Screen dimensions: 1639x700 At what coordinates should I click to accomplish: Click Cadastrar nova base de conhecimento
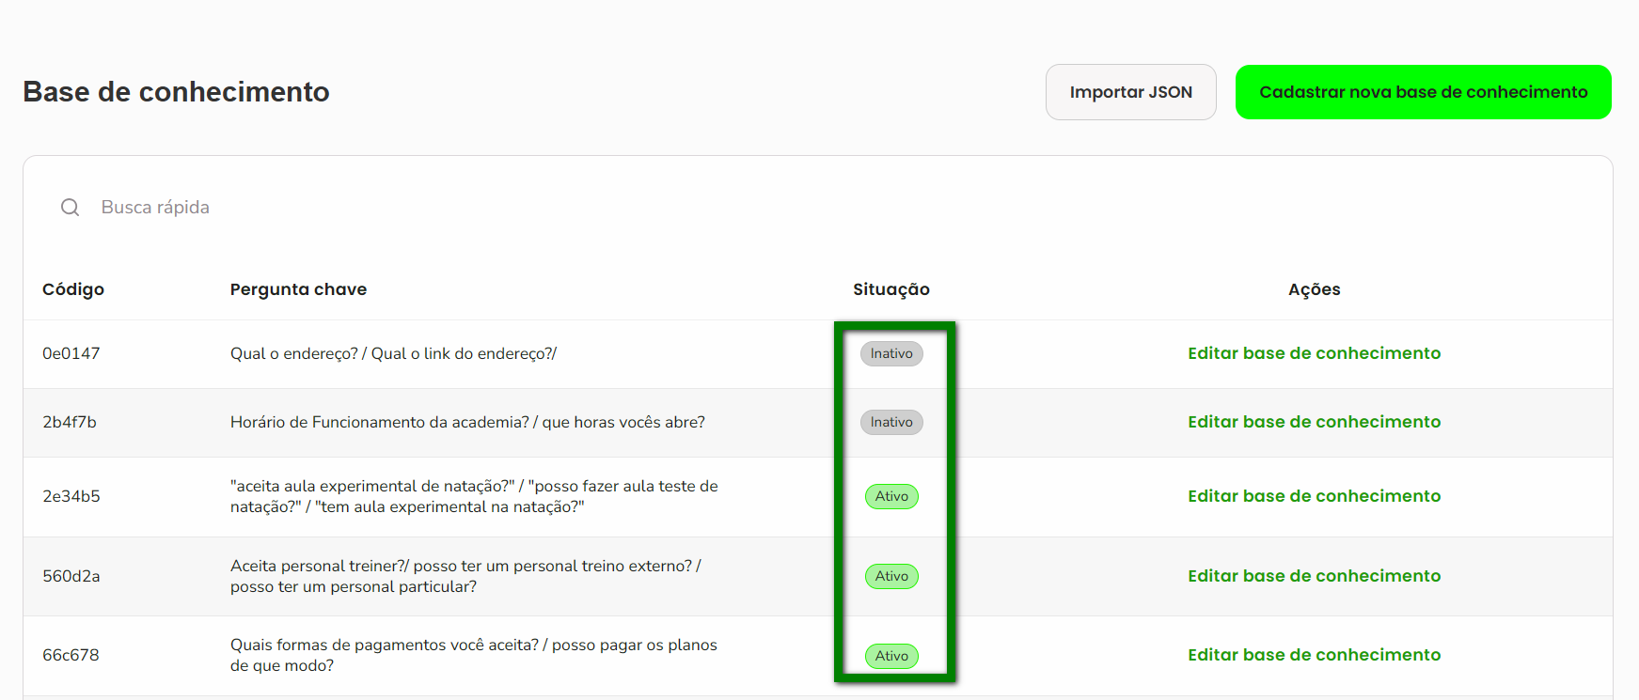pos(1423,92)
